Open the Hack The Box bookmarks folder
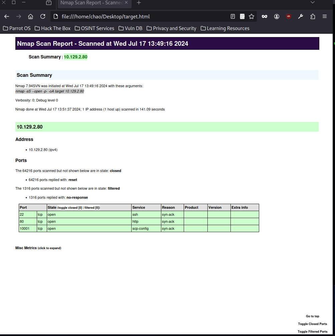The height and width of the screenshot is (336, 335). [52, 28]
